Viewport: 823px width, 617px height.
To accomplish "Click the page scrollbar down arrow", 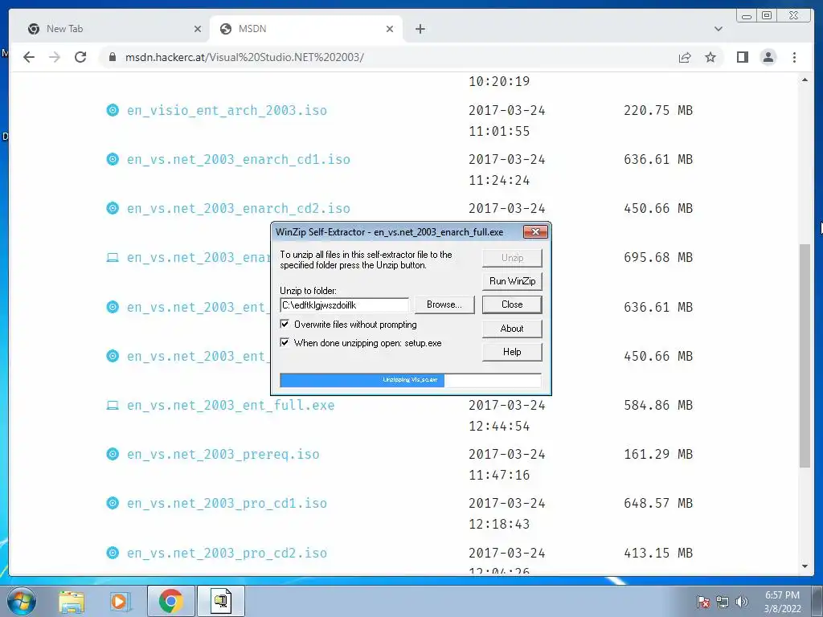I will [x=805, y=566].
